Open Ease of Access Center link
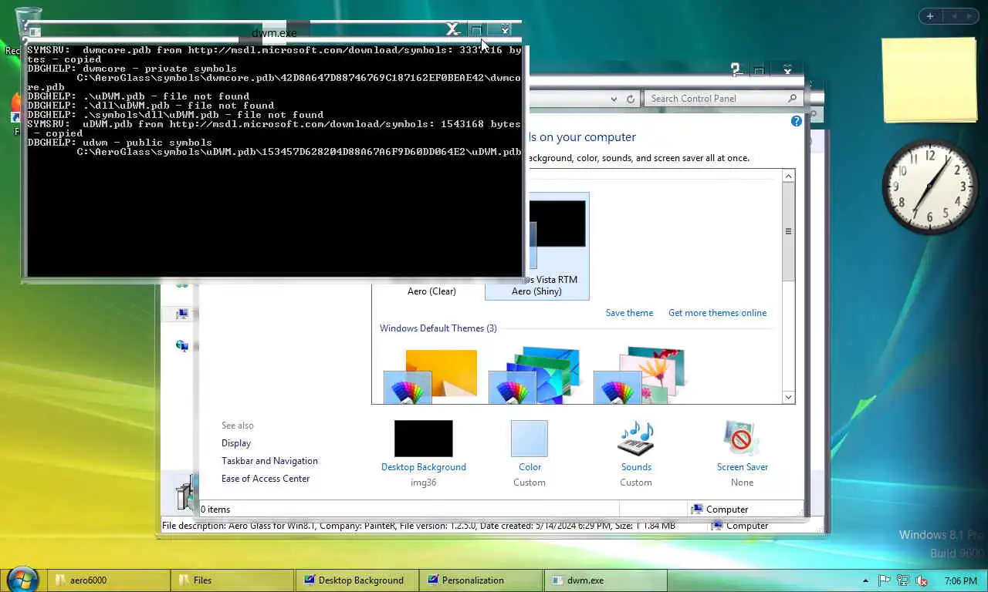The image size is (988, 592). [x=266, y=479]
